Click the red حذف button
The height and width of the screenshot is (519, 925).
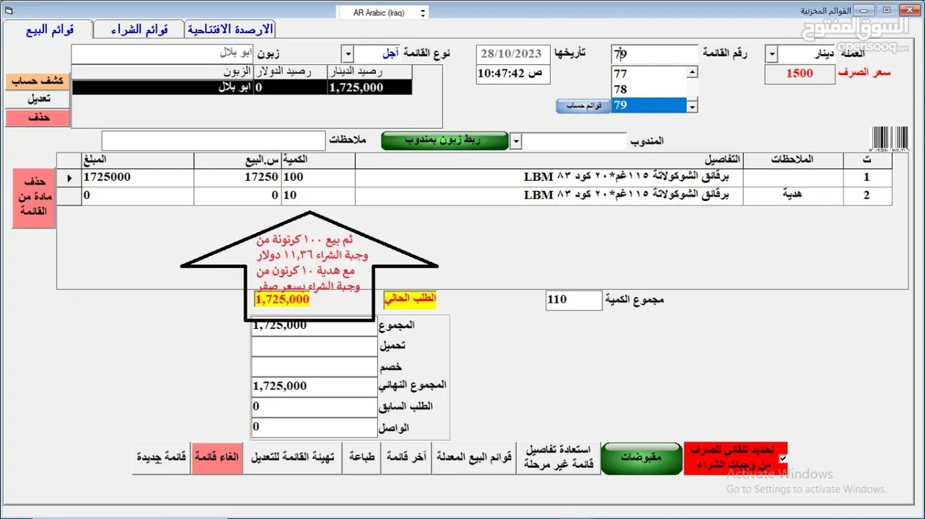(x=38, y=118)
